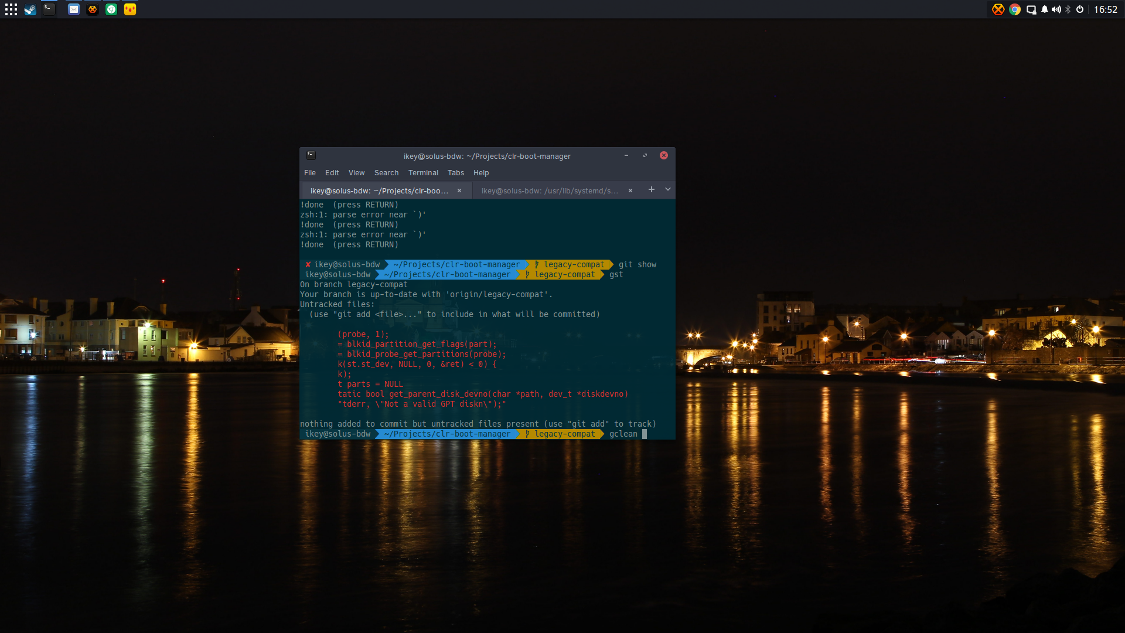Open the Search menu in the terminal

pyautogui.click(x=387, y=173)
